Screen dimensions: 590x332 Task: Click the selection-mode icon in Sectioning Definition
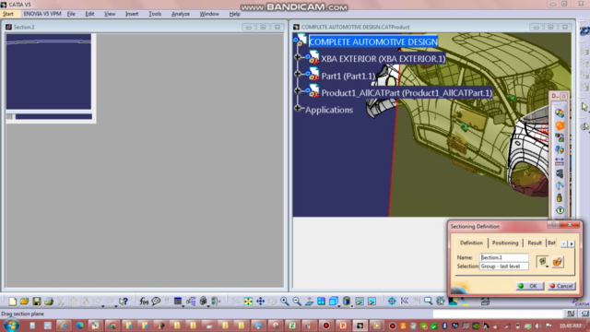point(542,261)
